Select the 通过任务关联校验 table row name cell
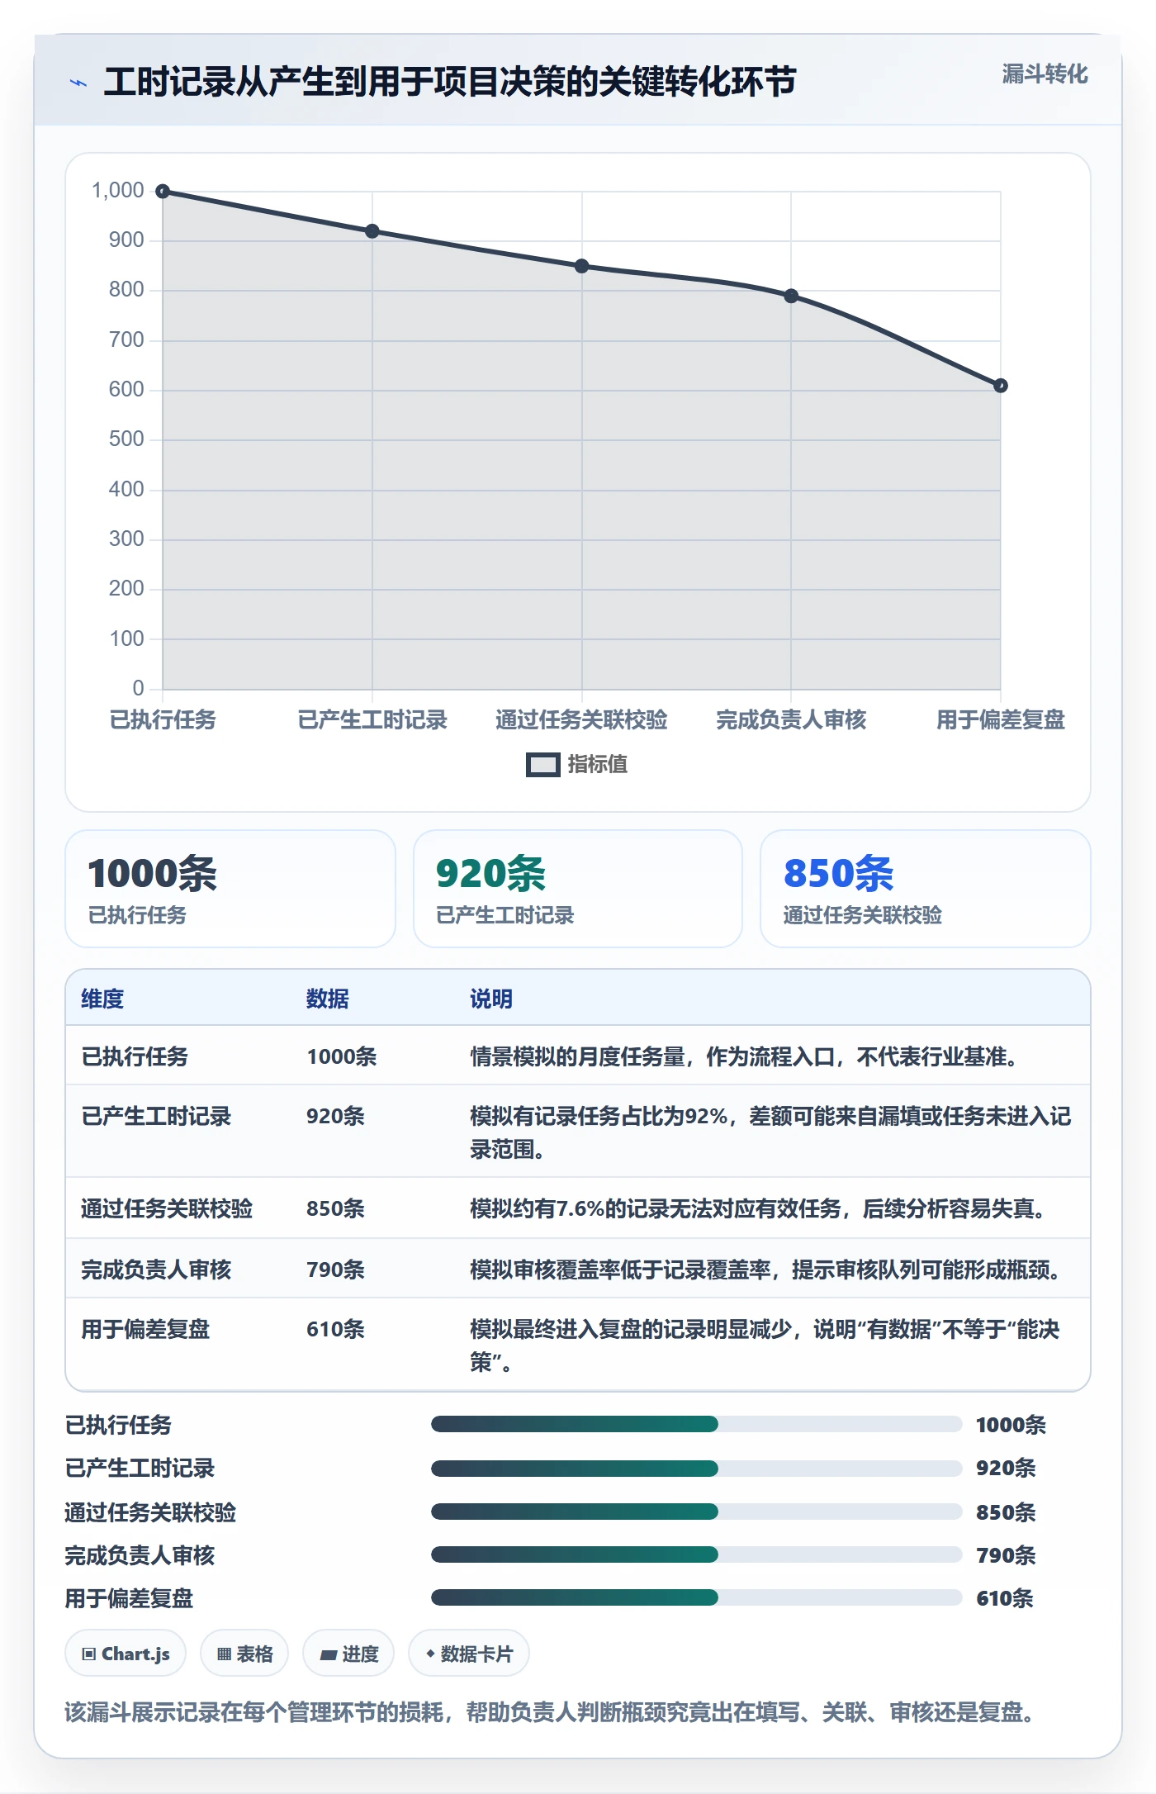The width and height of the screenshot is (1156, 1794). pyautogui.click(x=167, y=1208)
